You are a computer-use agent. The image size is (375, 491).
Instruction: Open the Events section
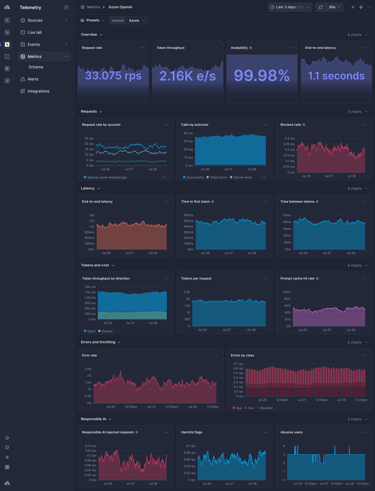click(44, 44)
